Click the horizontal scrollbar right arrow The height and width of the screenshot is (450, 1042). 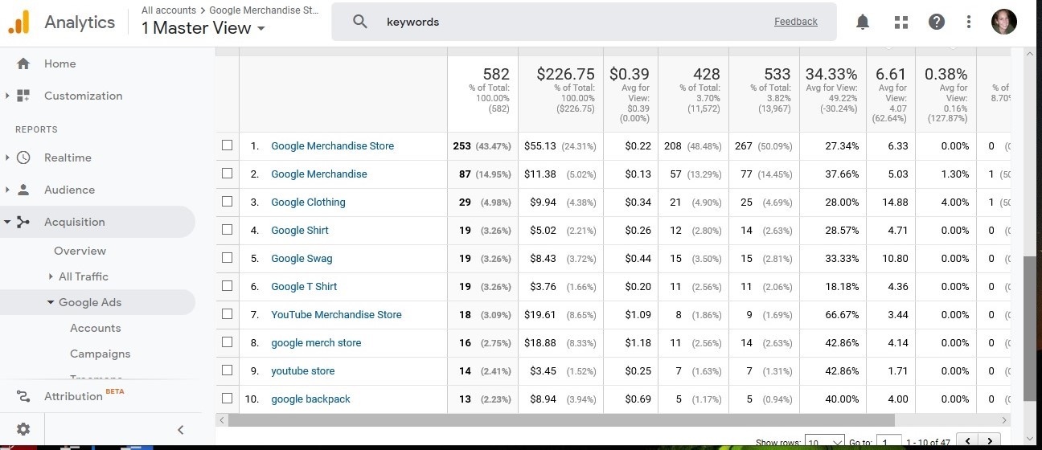pos(1004,420)
